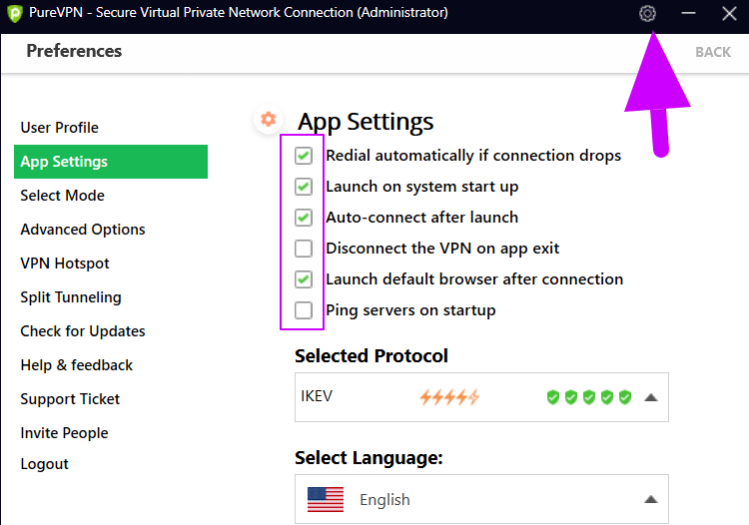Enable Disconnect the VPN on app exit
This screenshot has height=525, width=749.
[x=304, y=249]
